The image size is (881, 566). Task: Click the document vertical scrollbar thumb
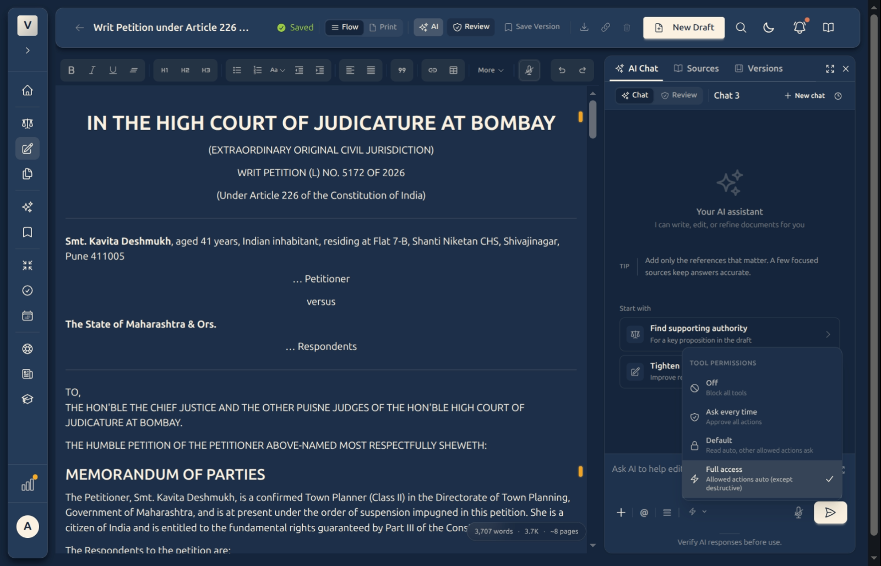coord(592,119)
